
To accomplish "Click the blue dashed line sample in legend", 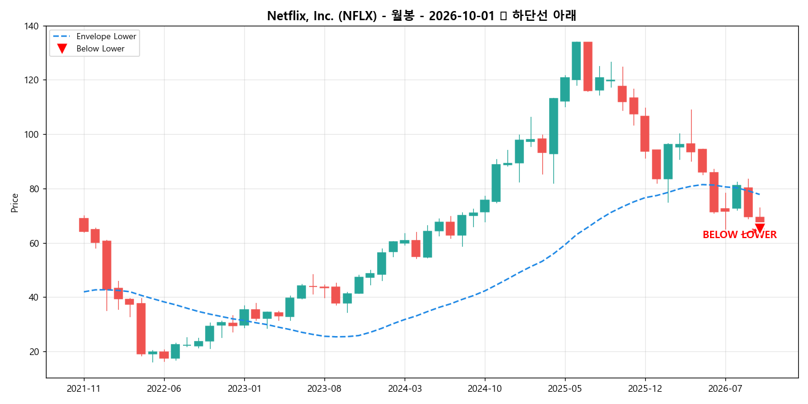I will 61,37.
